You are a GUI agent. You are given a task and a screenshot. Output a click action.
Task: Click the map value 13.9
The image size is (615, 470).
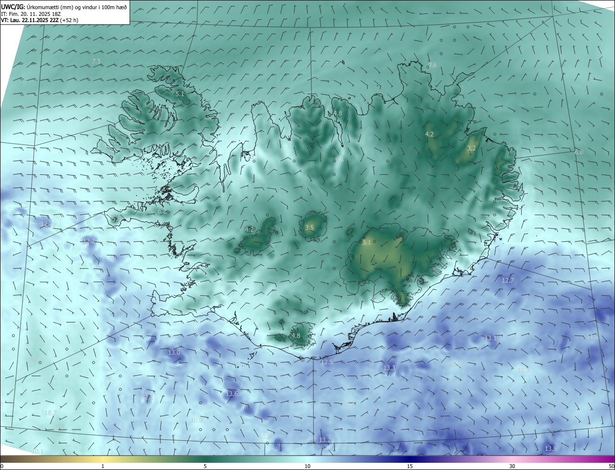551,448
